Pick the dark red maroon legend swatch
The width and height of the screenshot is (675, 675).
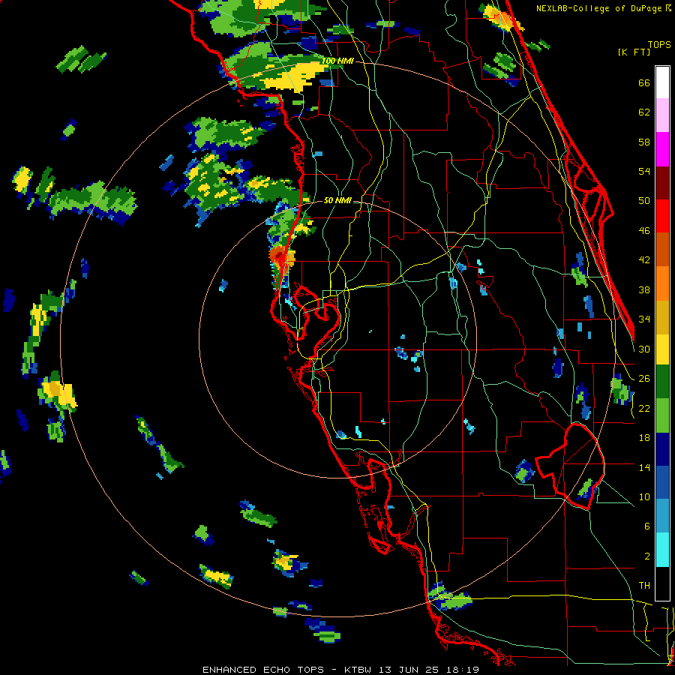[662, 183]
